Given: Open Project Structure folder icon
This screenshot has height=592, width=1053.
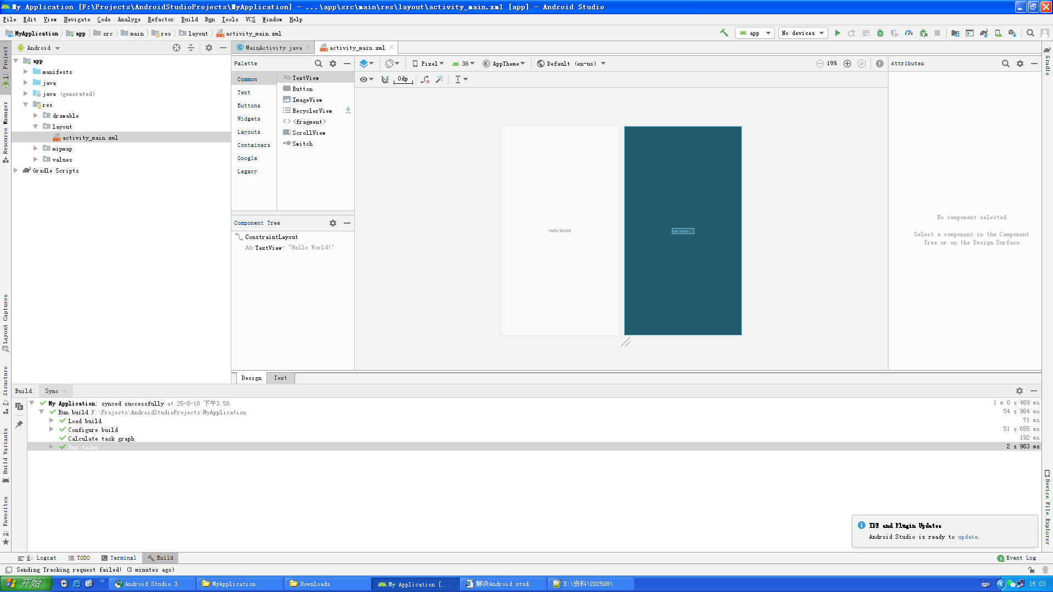Looking at the screenshot, I should pyautogui.click(x=955, y=33).
